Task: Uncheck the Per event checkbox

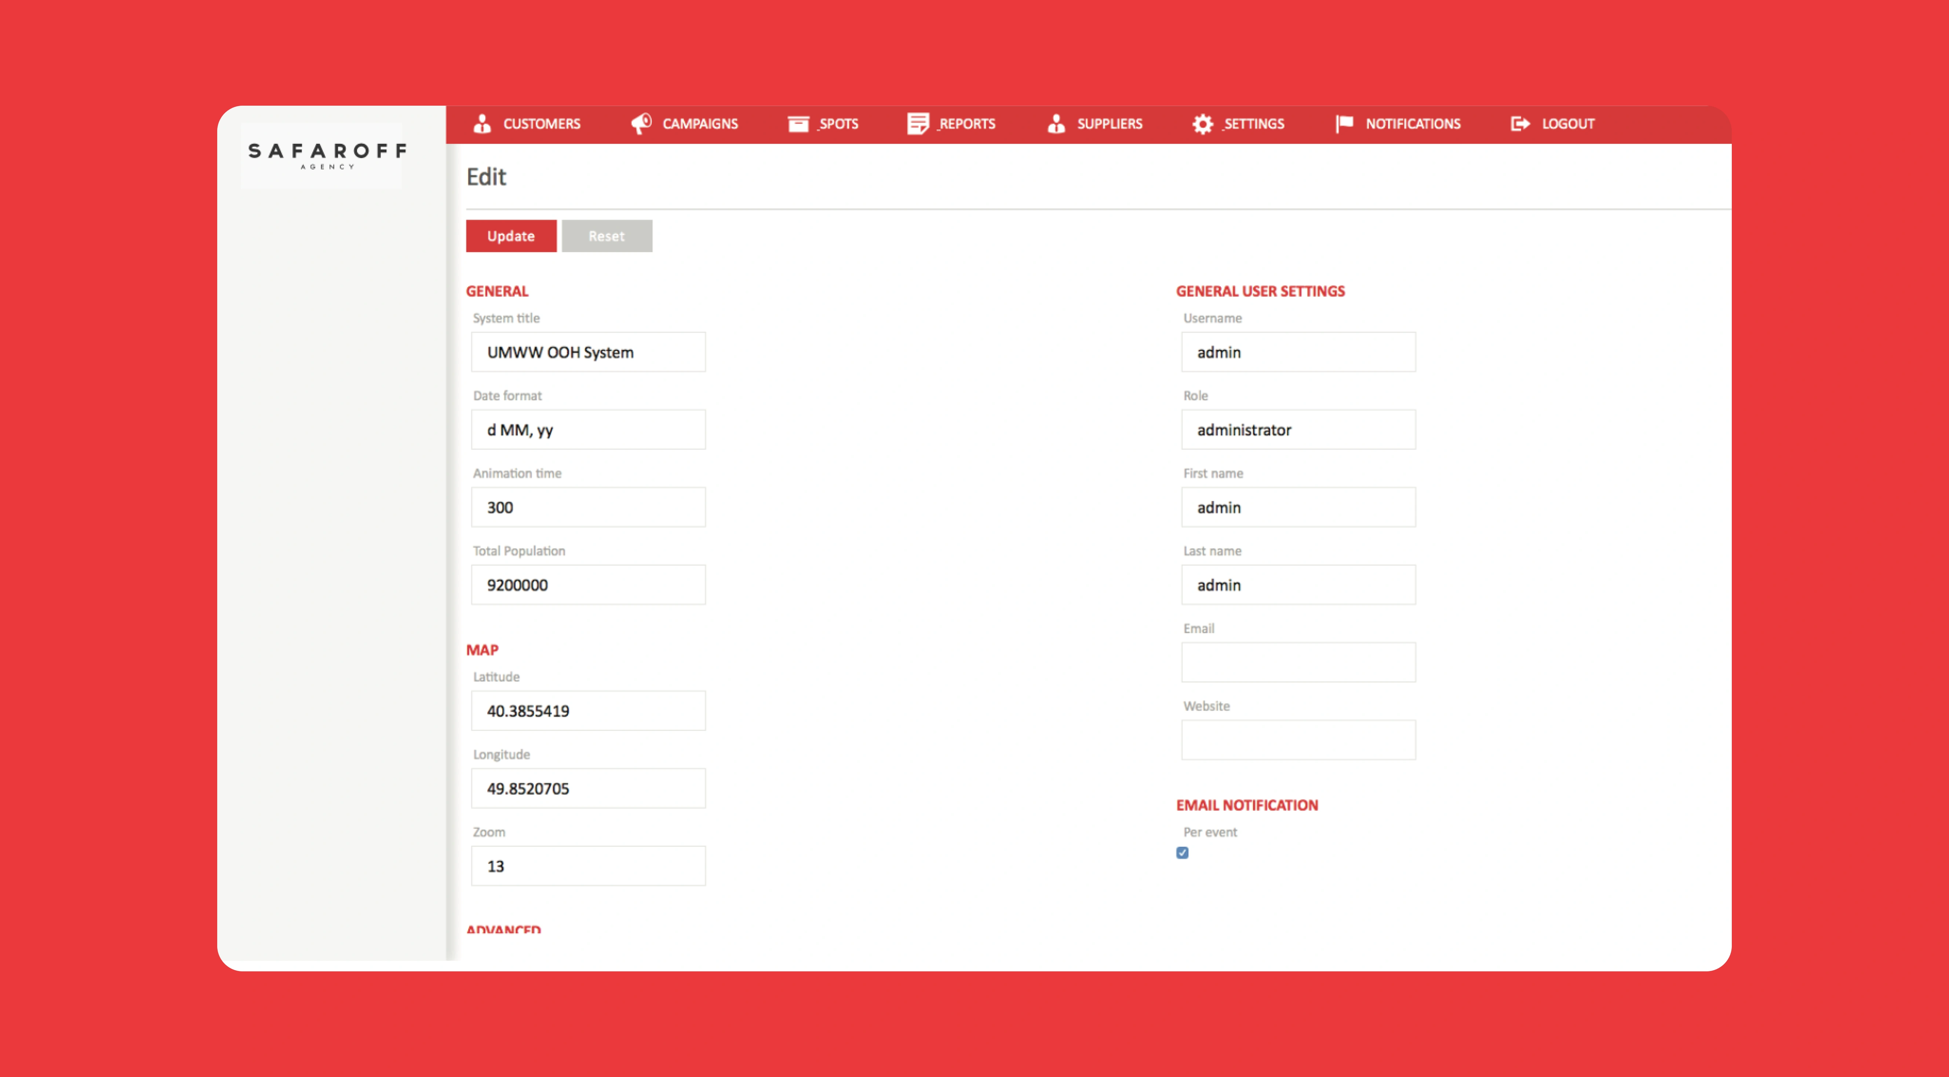Action: point(1183,853)
